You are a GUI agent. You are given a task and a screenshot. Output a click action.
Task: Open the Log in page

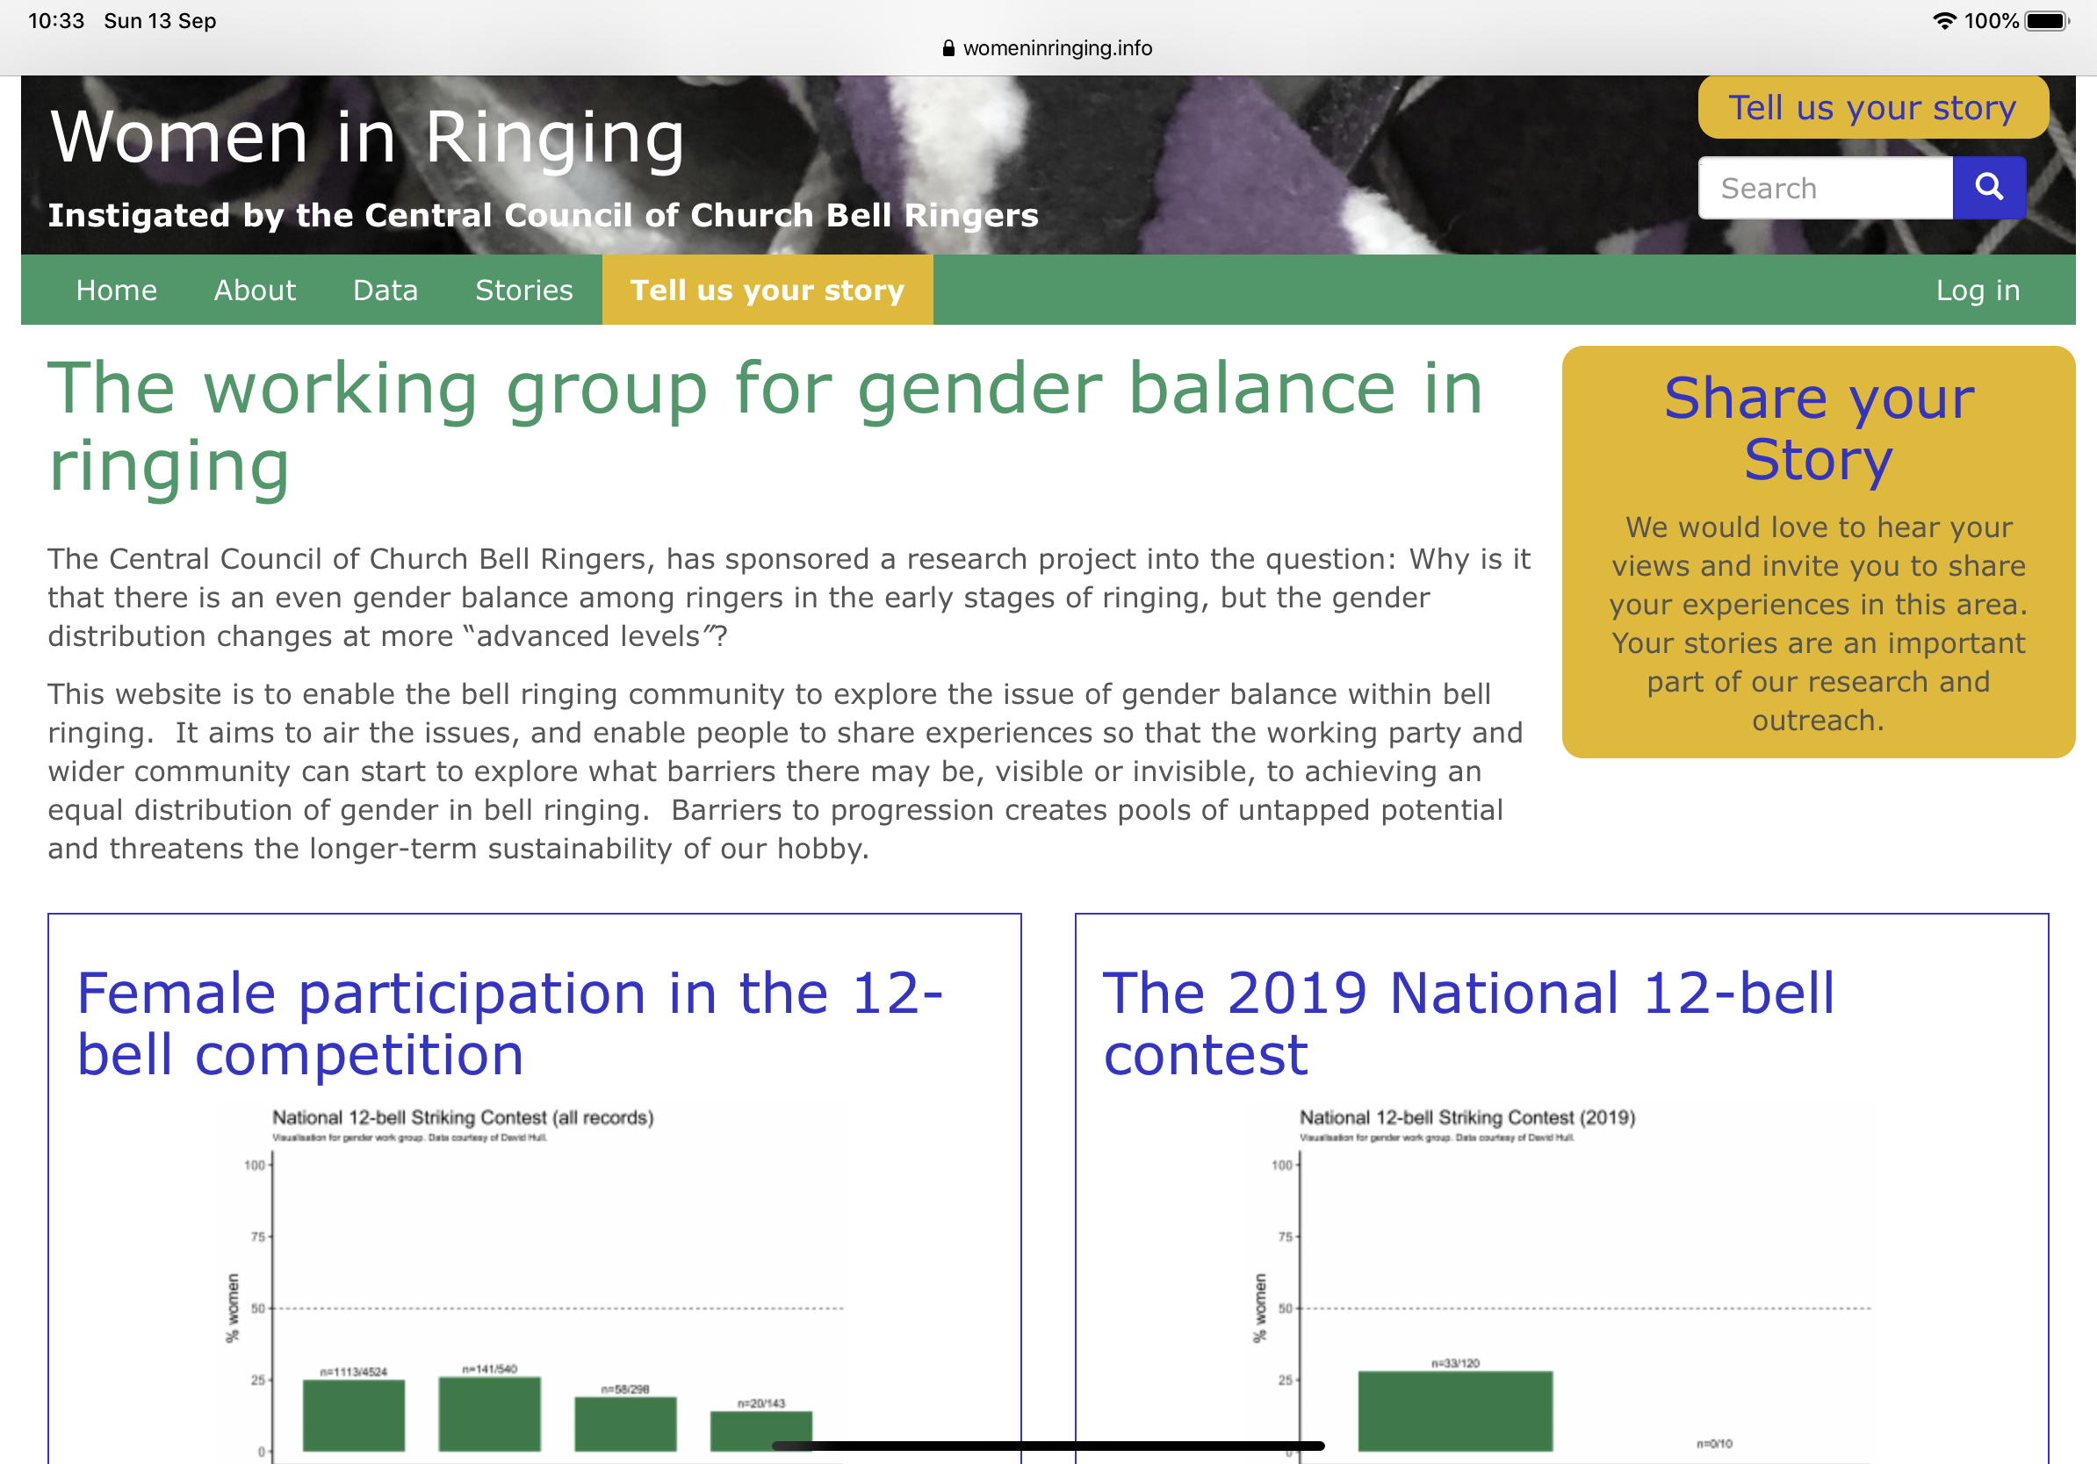click(1978, 291)
